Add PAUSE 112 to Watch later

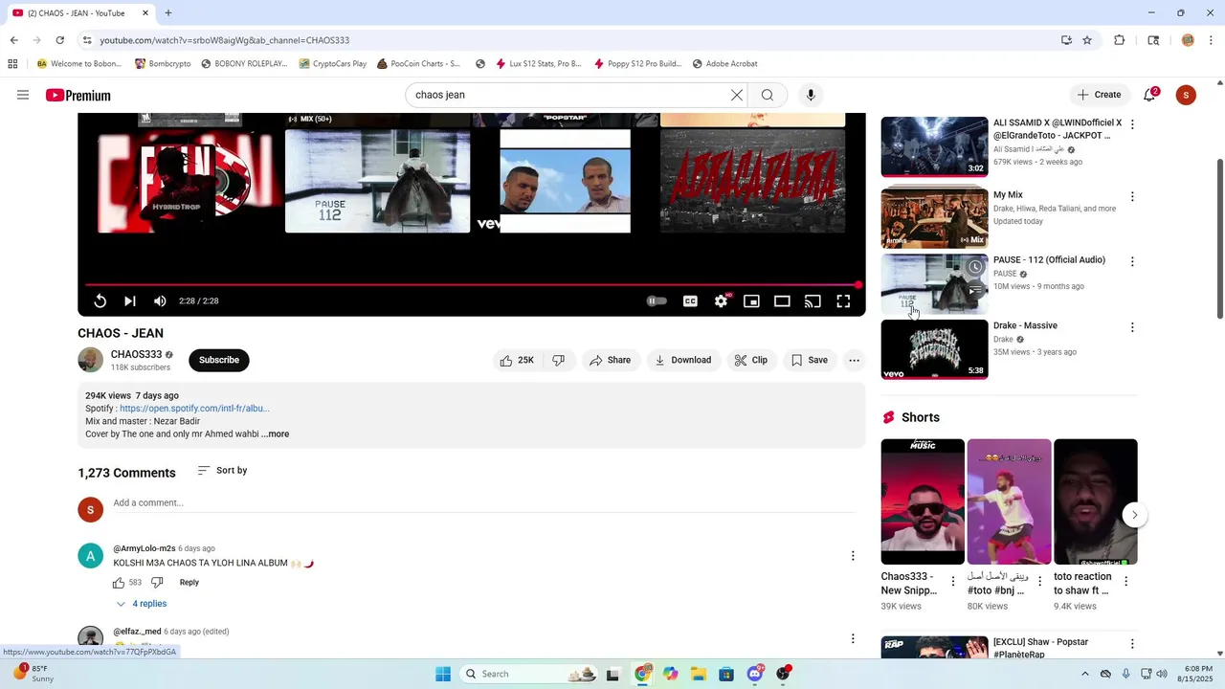[974, 267]
